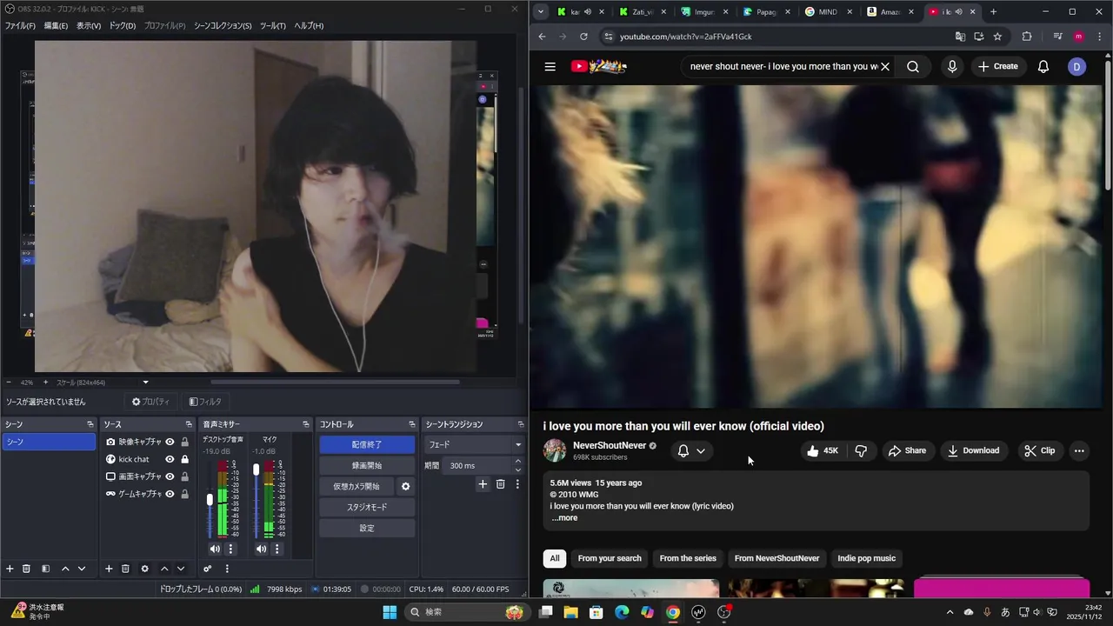This screenshot has height=626, width=1113.
Task: Switch to Amazon Chrome tab
Action: point(891,12)
